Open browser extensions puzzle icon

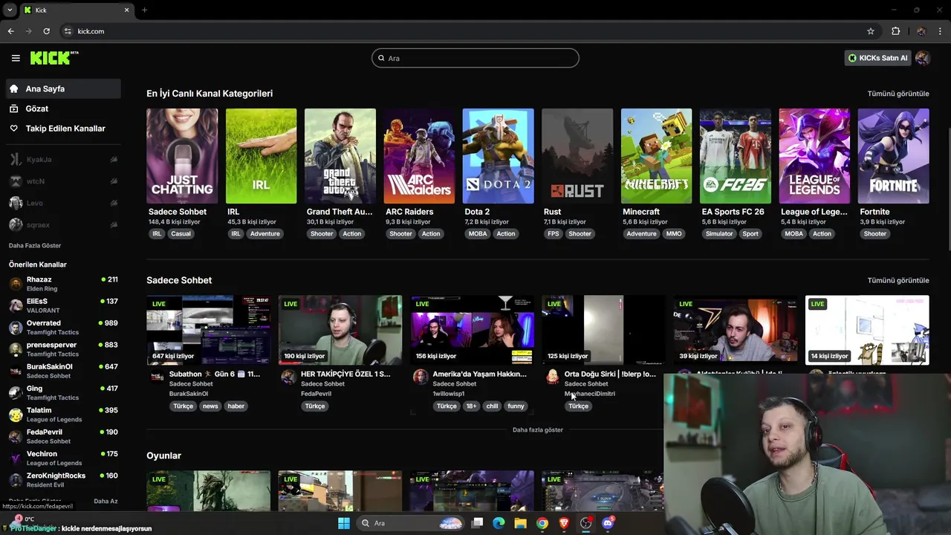tap(895, 31)
